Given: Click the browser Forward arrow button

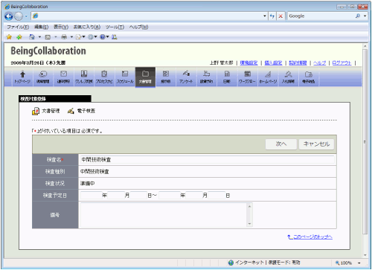Looking at the screenshot, I should [x=19, y=16].
